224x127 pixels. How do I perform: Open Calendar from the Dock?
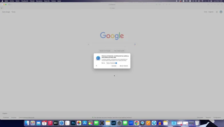click(44, 123)
